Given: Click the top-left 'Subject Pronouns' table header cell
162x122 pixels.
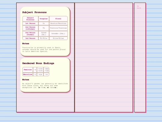Looking at the screenshot, I should [x=30, y=19].
